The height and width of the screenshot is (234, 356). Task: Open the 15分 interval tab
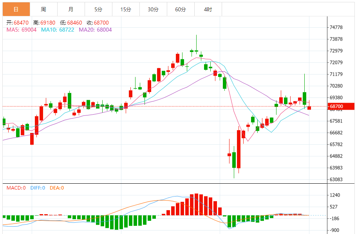click(126, 9)
